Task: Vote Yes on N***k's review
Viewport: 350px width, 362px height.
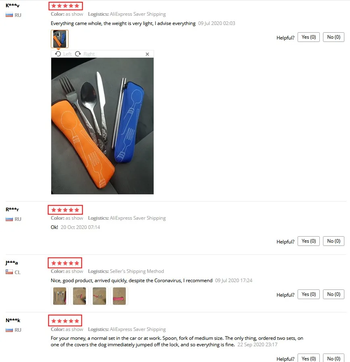Action: [308, 358]
